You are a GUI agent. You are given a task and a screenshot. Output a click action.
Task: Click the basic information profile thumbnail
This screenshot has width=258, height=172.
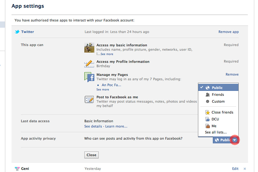click(x=89, y=48)
